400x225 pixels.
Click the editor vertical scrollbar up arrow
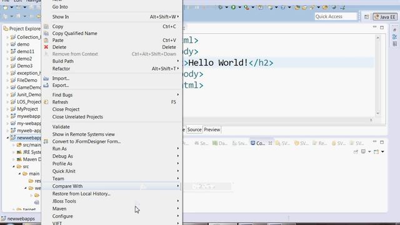(377, 37)
